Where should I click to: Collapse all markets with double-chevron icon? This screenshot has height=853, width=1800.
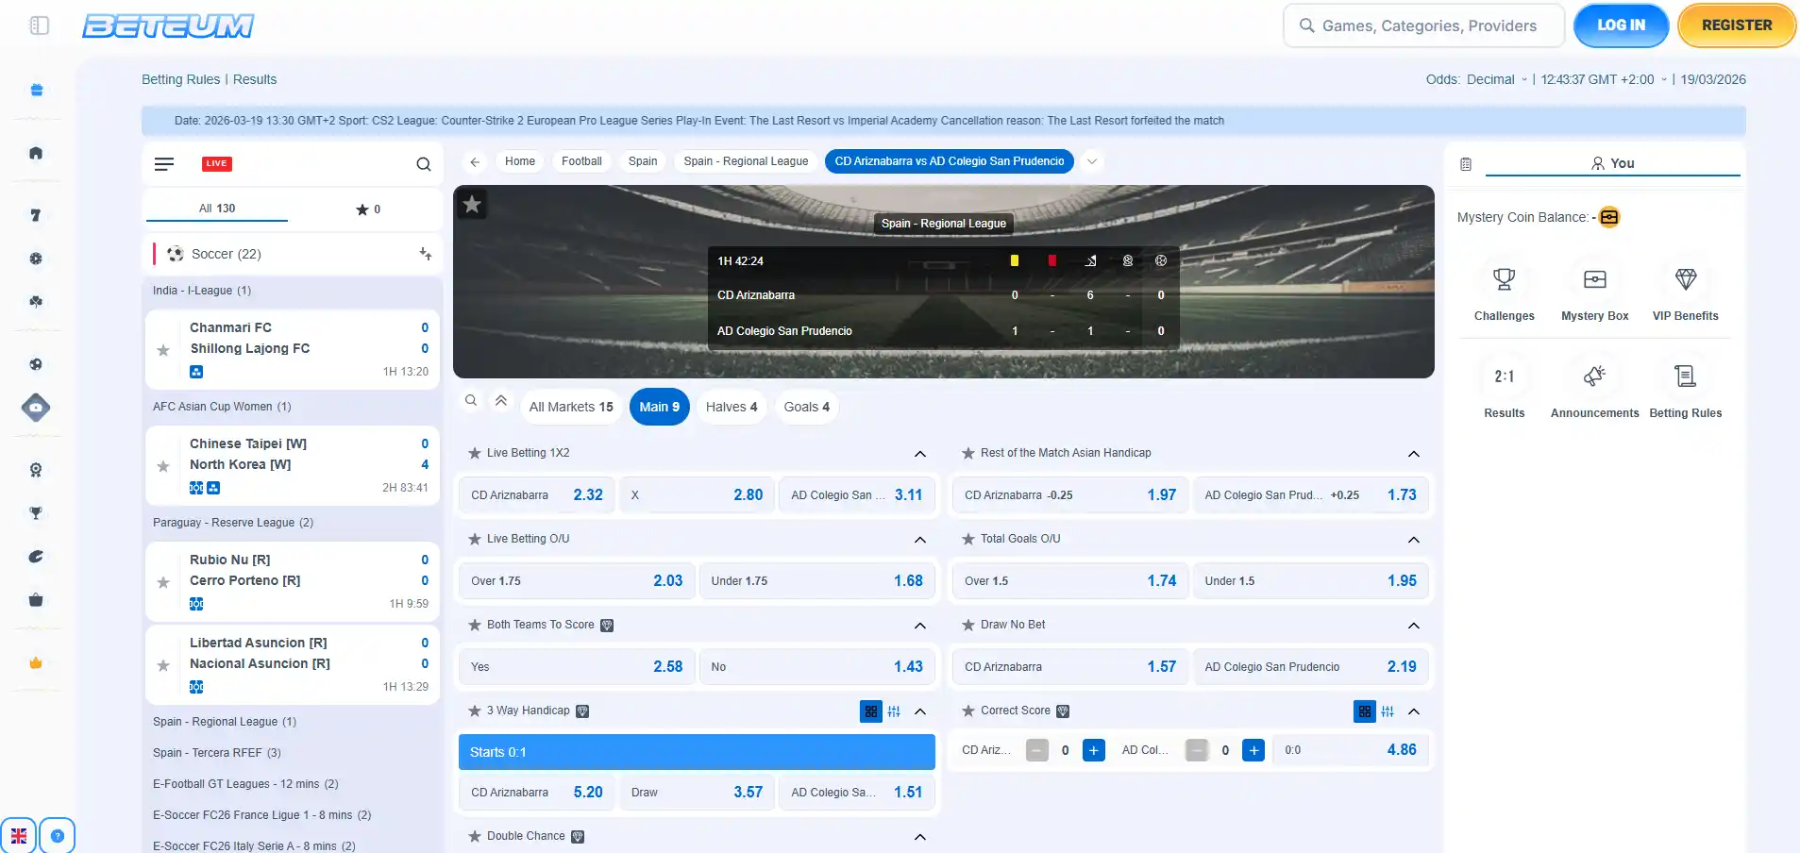(501, 401)
